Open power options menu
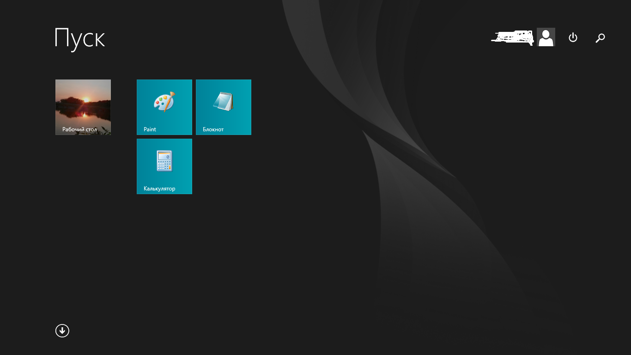This screenshot has width=631, height=355. pyautogui.click(x=573, y=37)
